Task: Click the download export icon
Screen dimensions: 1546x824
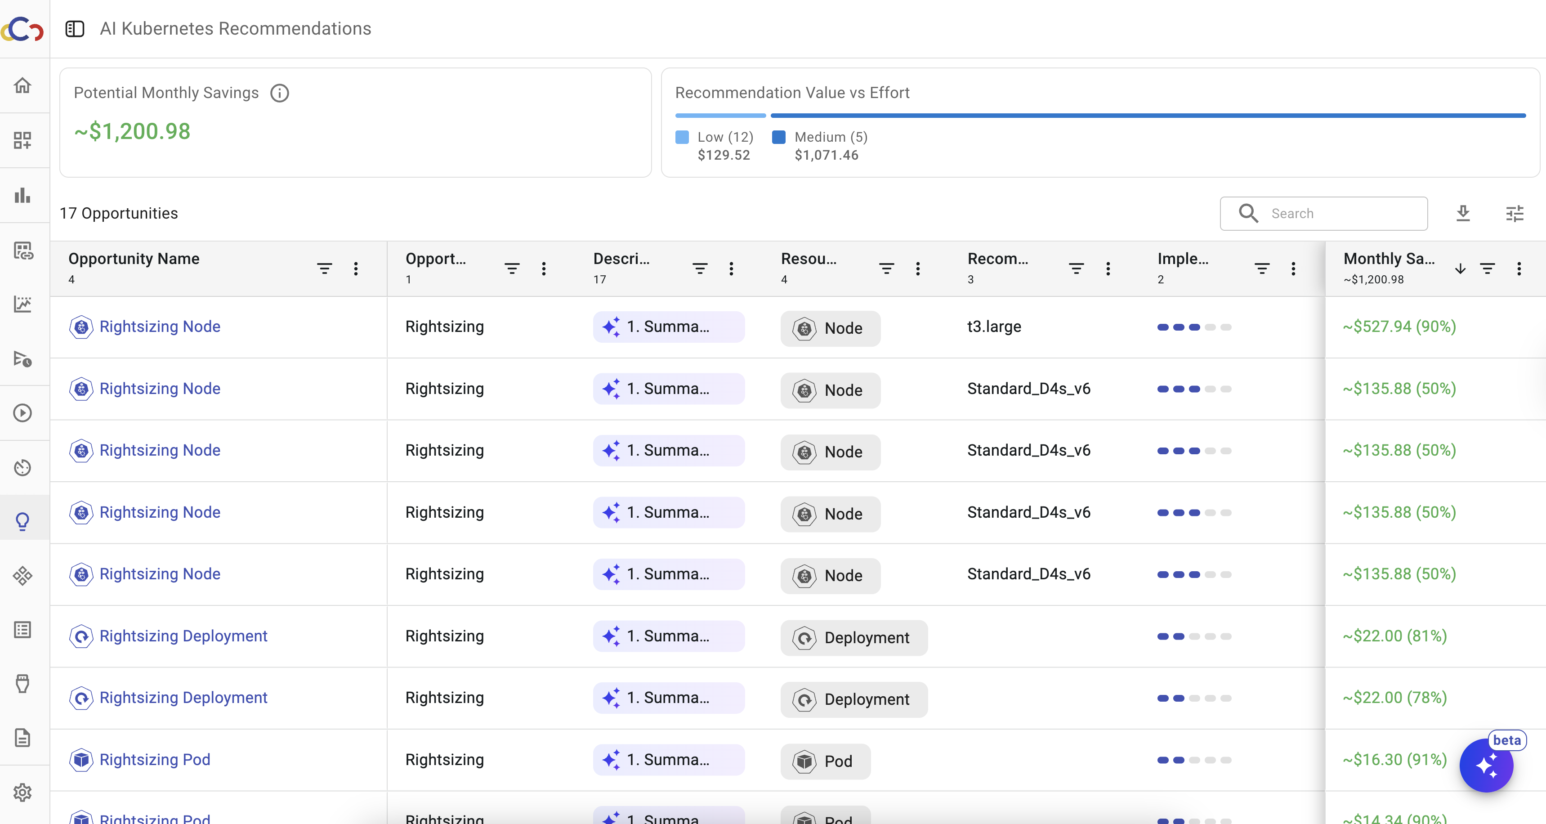Action: 1462,213
